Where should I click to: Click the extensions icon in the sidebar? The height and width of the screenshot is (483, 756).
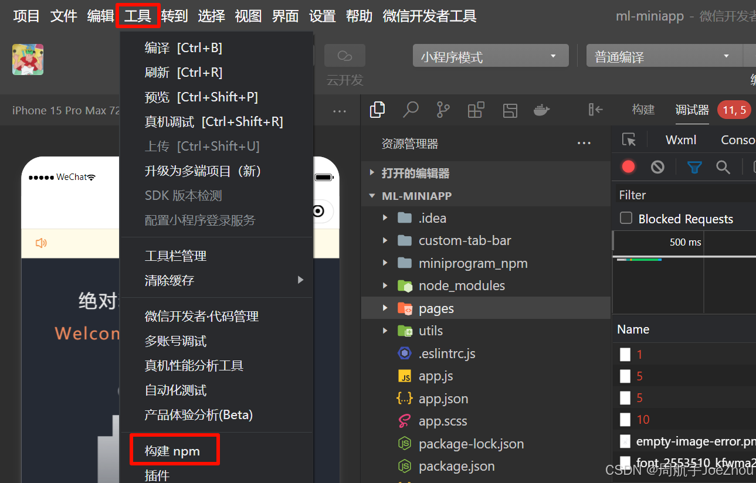(476, 110)
